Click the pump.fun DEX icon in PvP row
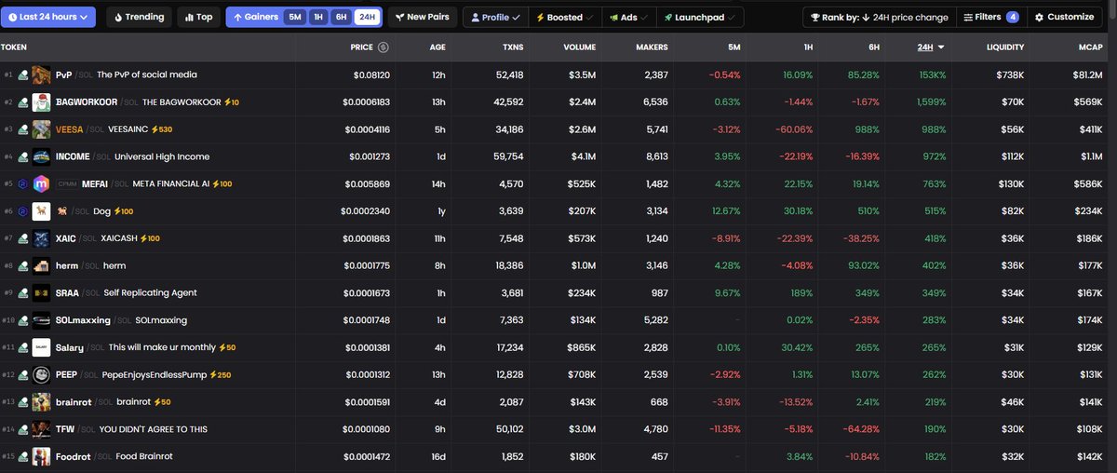Image resolution: width=1117 pixels, height=473 pixels. (x=23, y=74)
